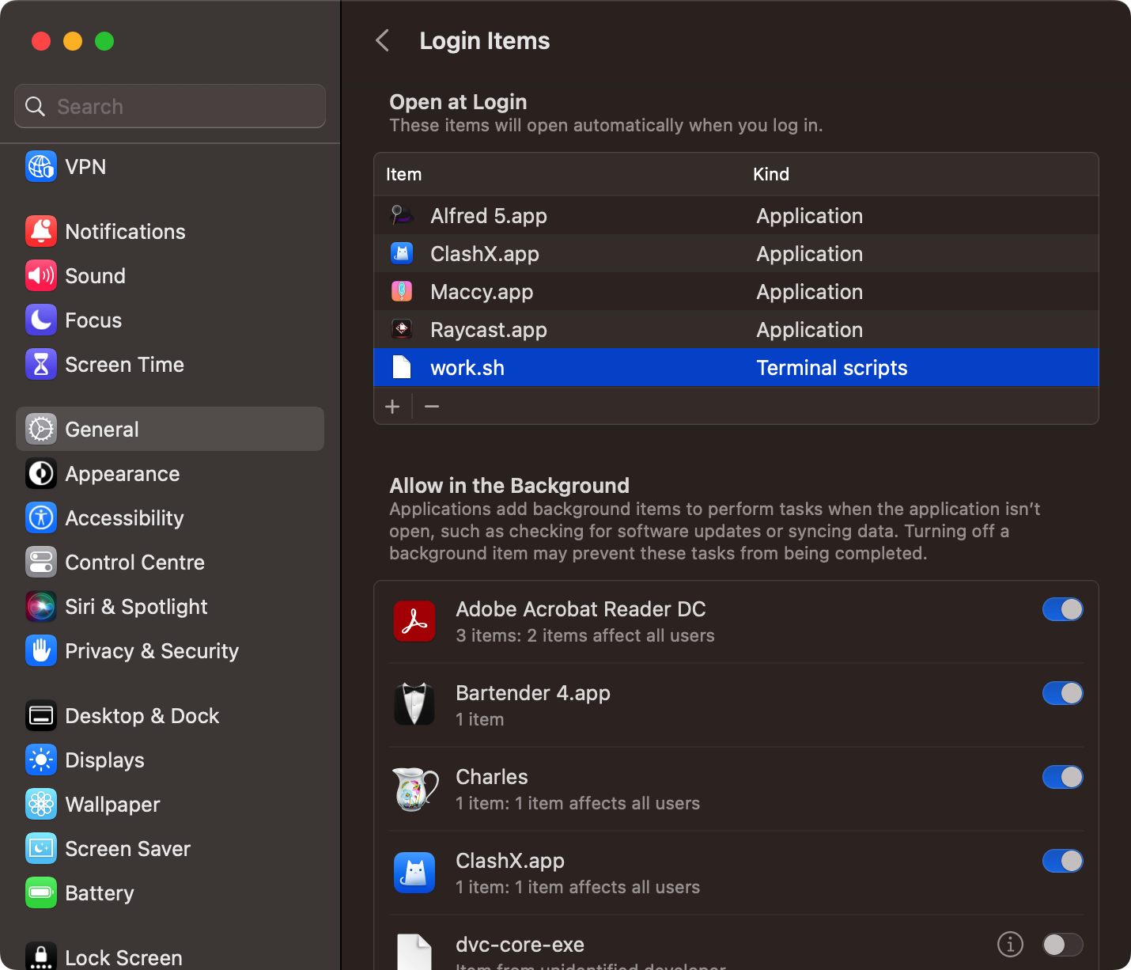Click the Raycast.app icon
1131x970 pixels.
pyautogui.click(x=402, y=329)
